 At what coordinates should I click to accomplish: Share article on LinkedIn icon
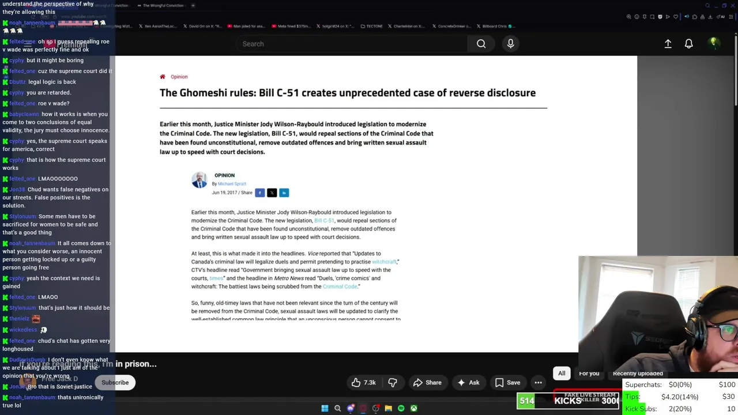pos(284,193)
